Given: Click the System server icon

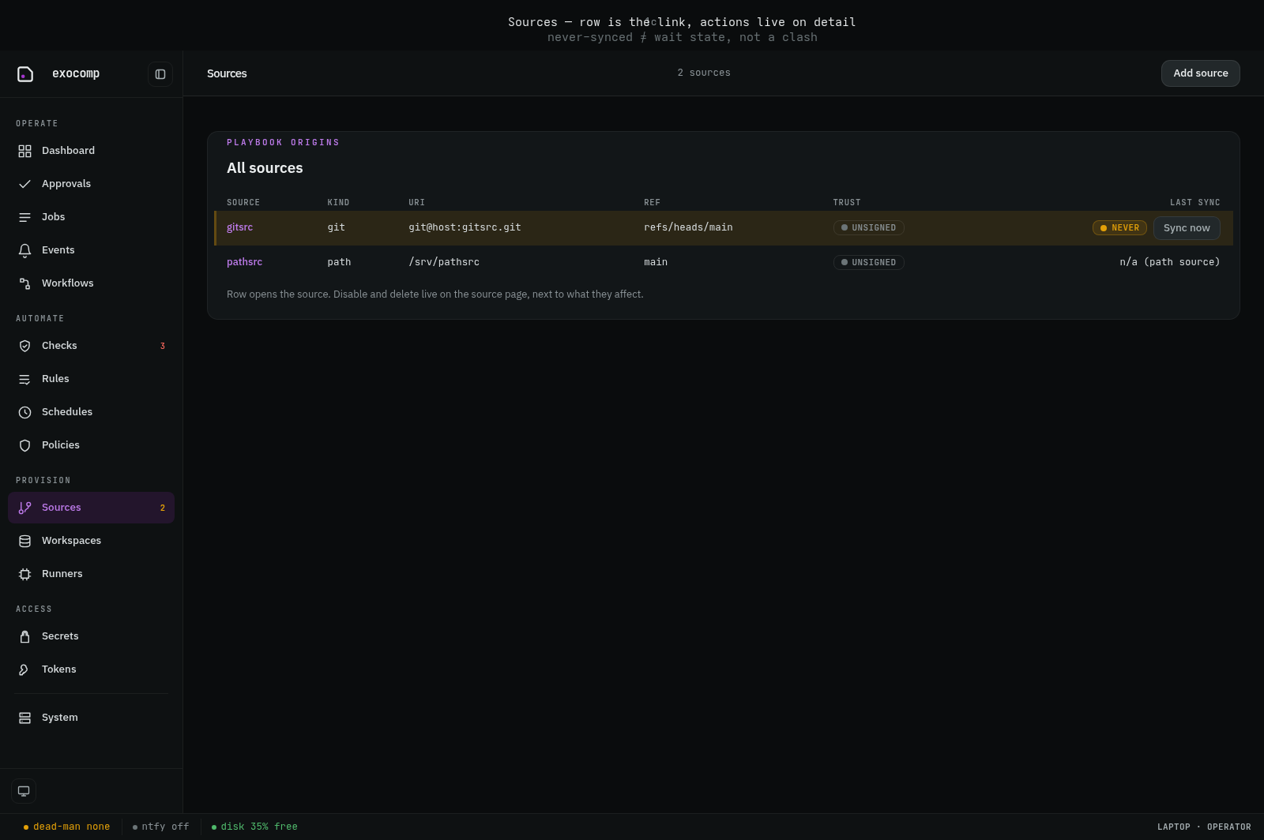Looking at the screenshot, I should click(x=25, y=718).
